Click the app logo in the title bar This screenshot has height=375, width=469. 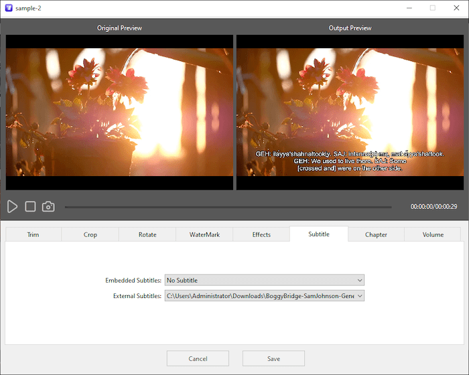click(8, 8)
